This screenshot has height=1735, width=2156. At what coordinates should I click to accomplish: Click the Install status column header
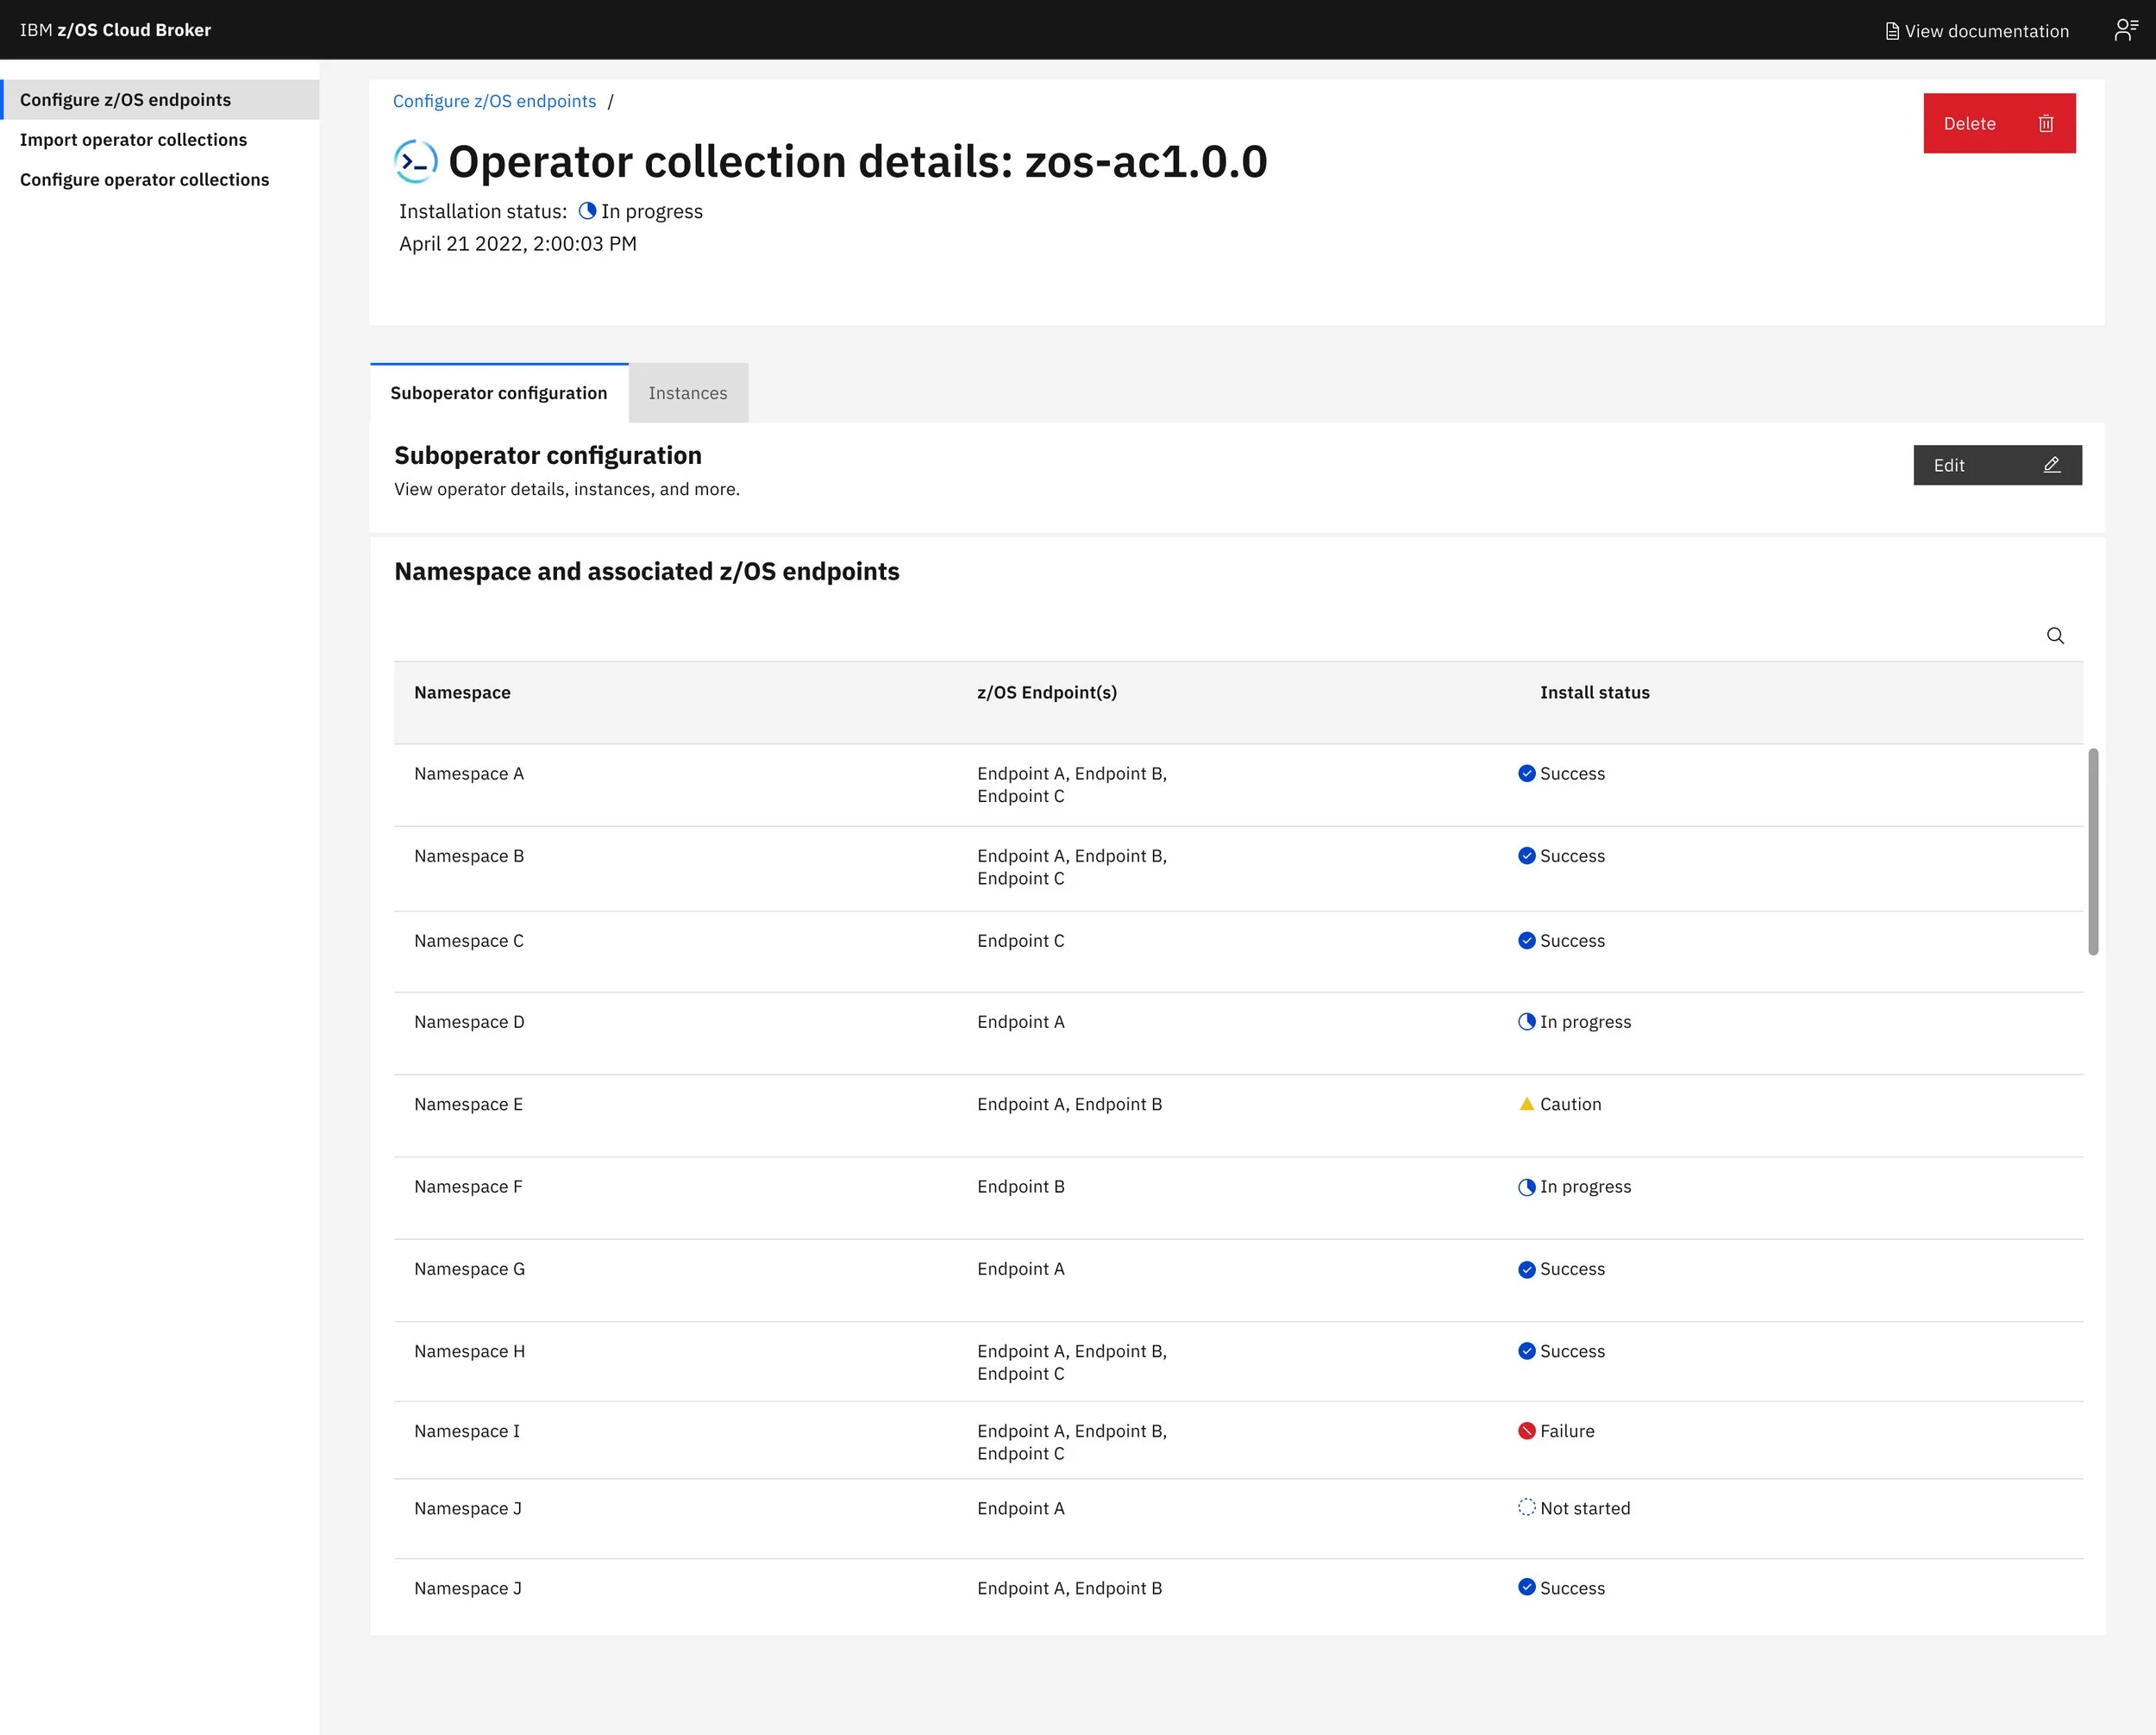pyautogui.click(x=1594, y=693)
